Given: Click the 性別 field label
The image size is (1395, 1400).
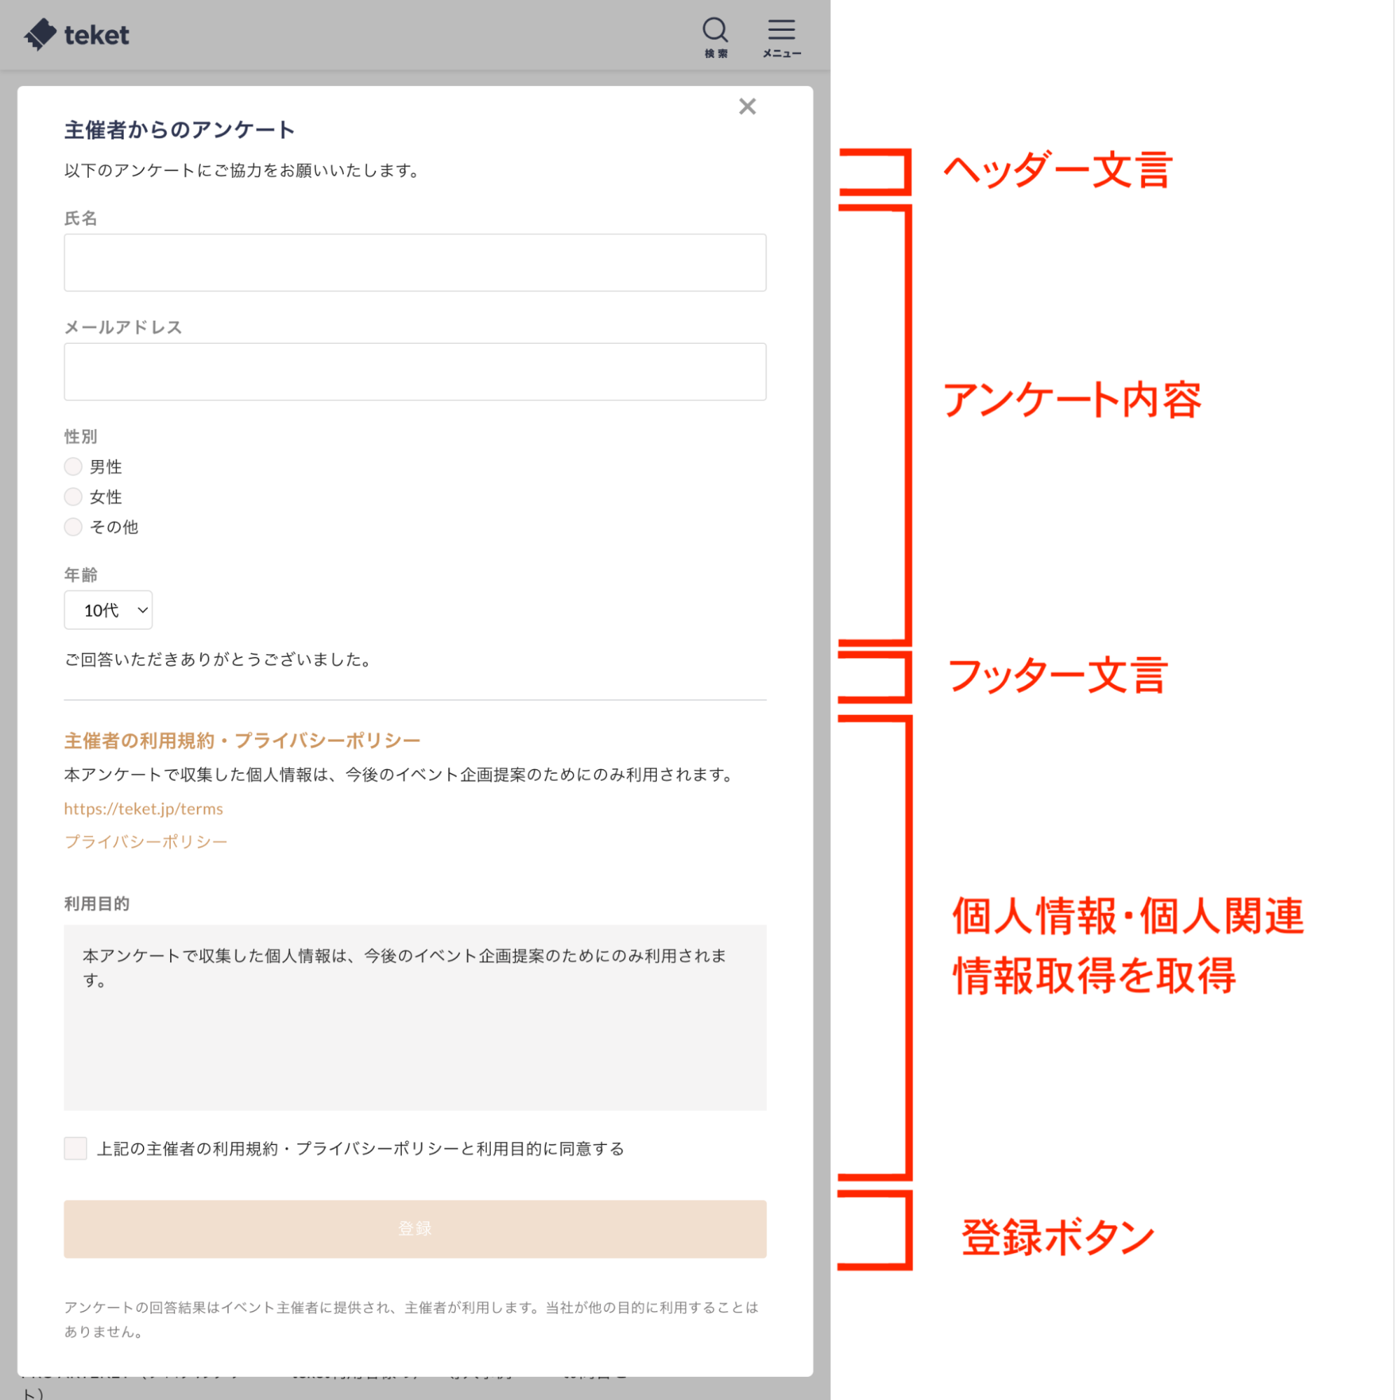Looking at the screenshot, I should click(x=81, y=437).
